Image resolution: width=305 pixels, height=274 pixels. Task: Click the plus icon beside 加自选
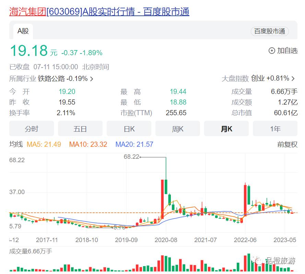271,51
